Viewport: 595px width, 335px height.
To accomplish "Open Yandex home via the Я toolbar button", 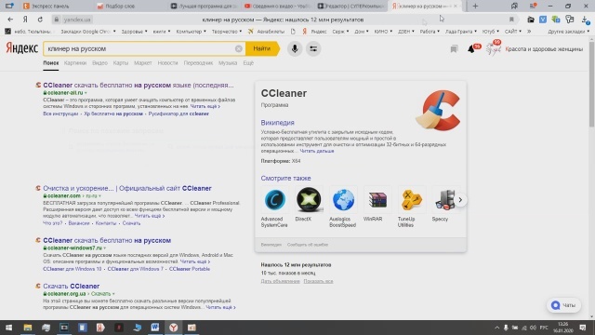I will pyautogui.click(x=25, y=20).
